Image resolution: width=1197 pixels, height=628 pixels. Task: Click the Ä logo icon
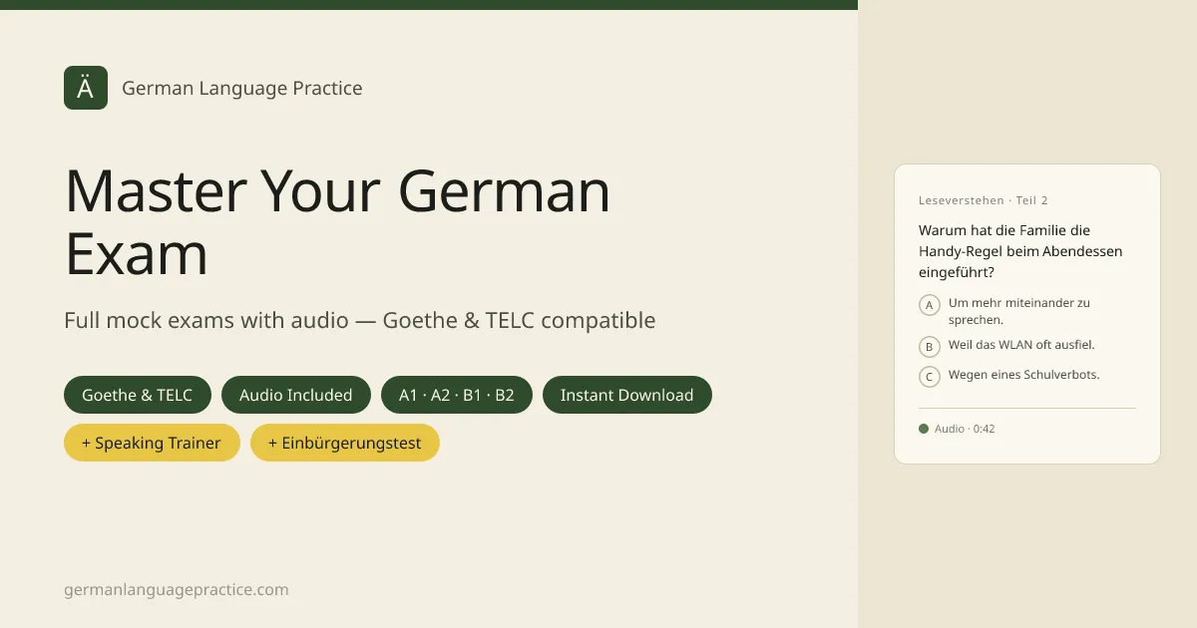(x=86, y=88)
